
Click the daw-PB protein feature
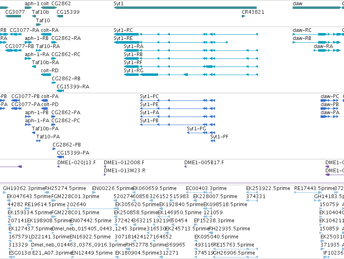(x=329, y=109)
